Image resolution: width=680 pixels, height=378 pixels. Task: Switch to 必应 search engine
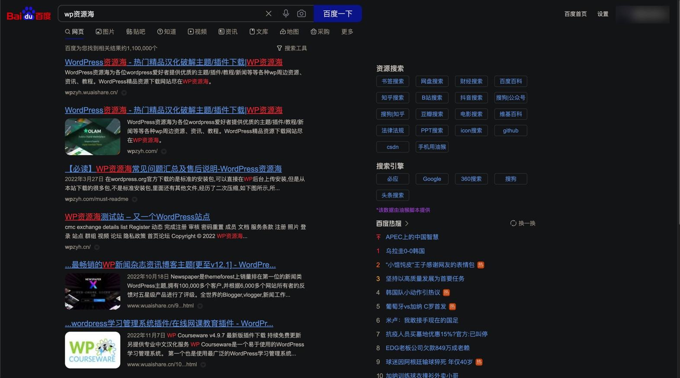(393, 179)
